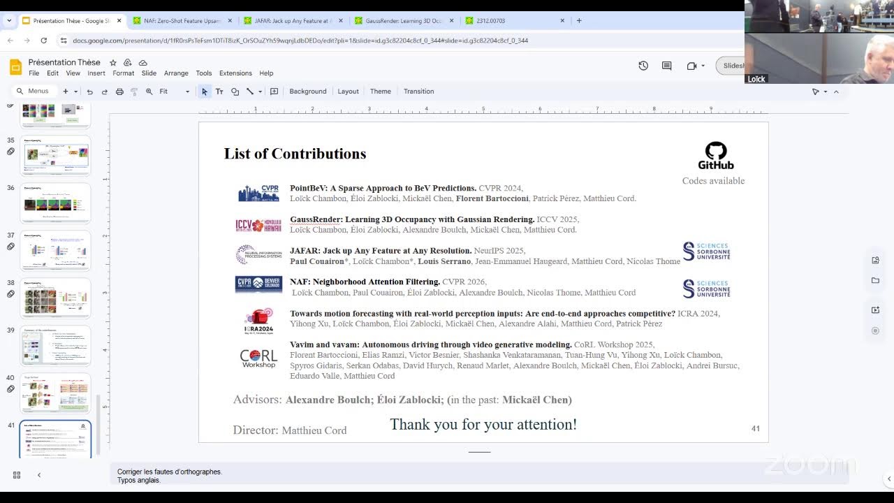Check the cloud document status icon
Viewport: 894px width, 503px height.
(x=143, y=63)
